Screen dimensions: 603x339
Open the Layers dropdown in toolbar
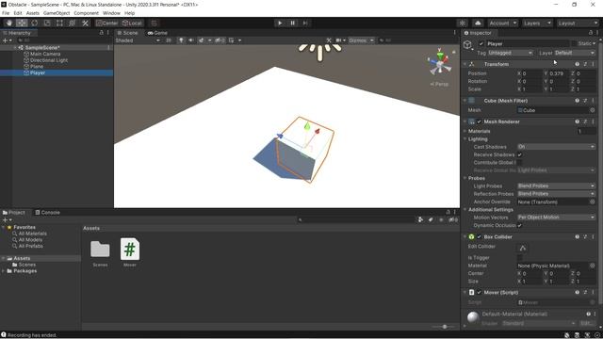point(537,23)
